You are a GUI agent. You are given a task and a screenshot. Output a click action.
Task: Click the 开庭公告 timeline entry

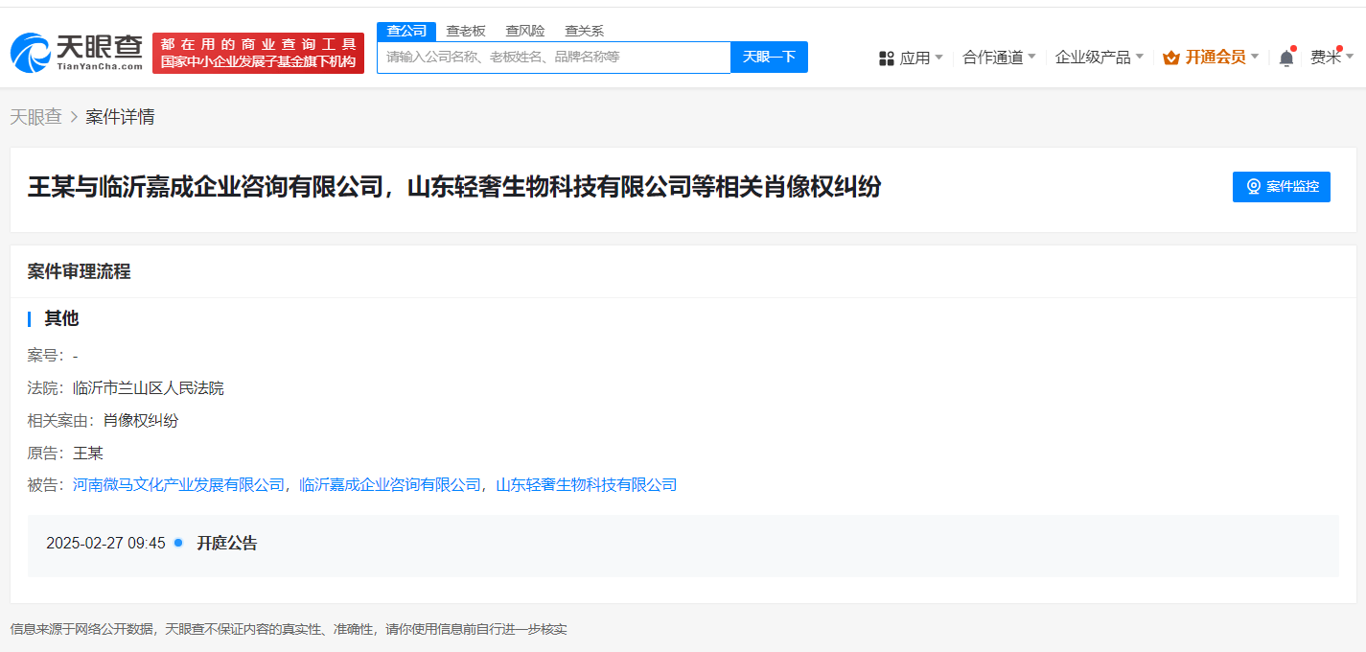[227, 544]
